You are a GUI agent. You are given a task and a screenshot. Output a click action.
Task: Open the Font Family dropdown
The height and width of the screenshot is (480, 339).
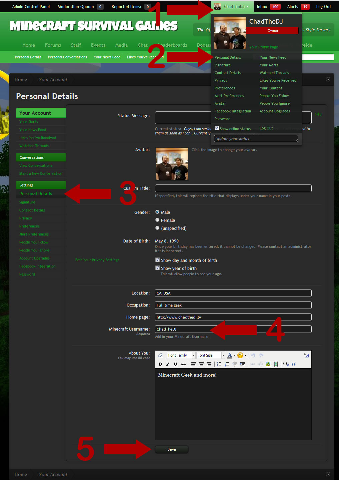[181, 355]
